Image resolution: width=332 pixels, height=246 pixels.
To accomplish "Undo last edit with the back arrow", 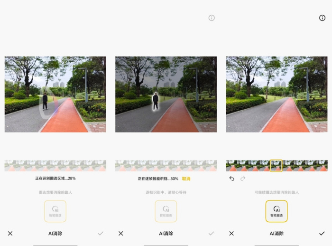I will coord(232,179).
